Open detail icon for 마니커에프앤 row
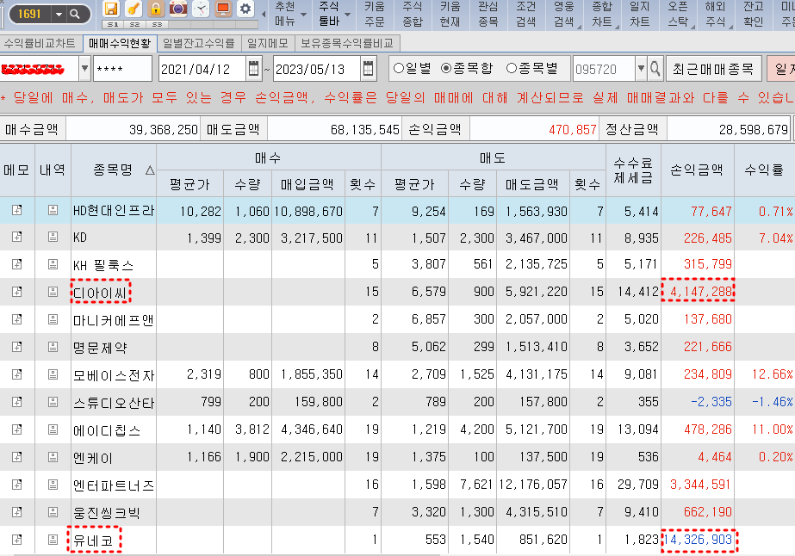This screenshot has height=556, width=795. coord(53,319)
